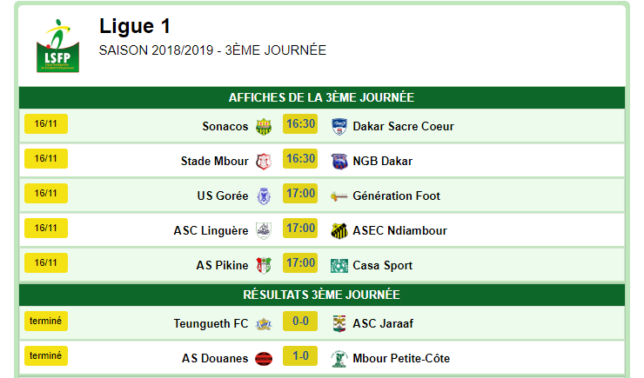Viewport: 644px width, 378px height.
Task: Click the Résultats 3ème Journée header
Action: coord(322,295)
